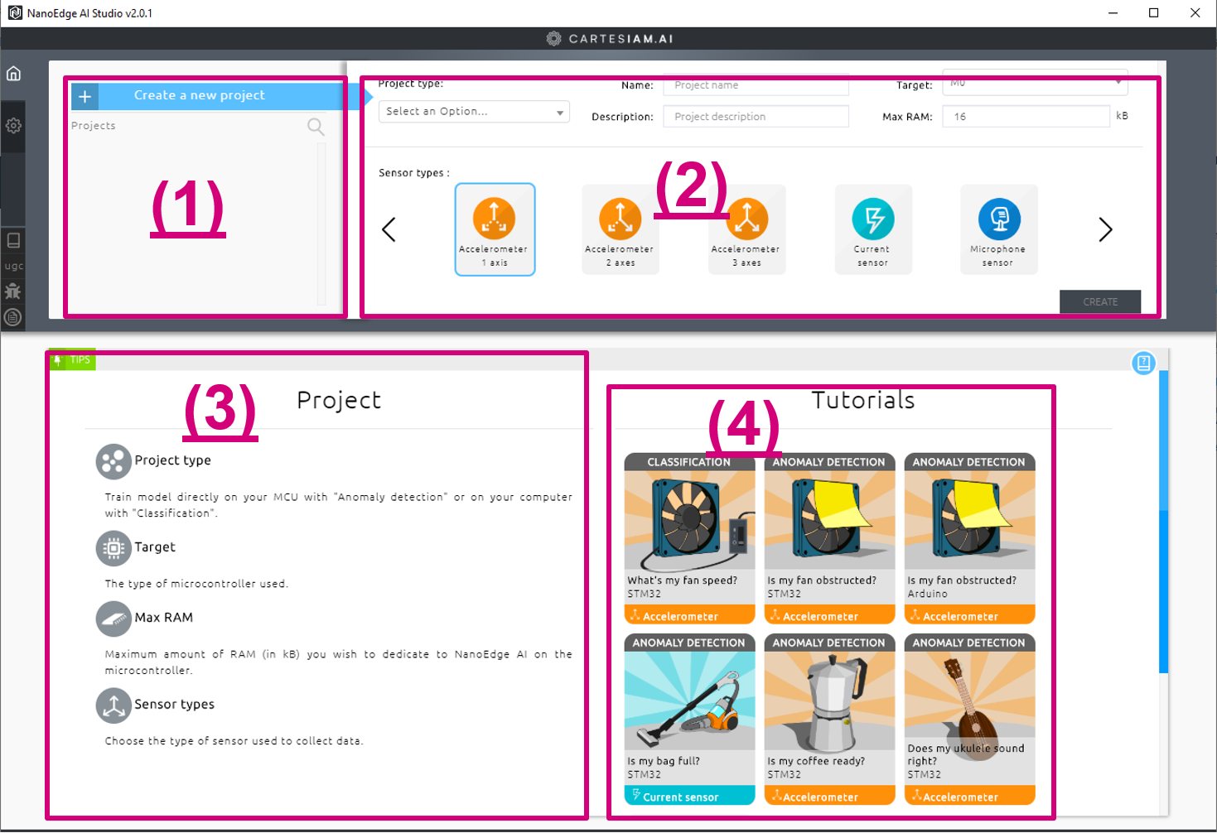Select the Accelerometer 1 axis sensor

495,229
